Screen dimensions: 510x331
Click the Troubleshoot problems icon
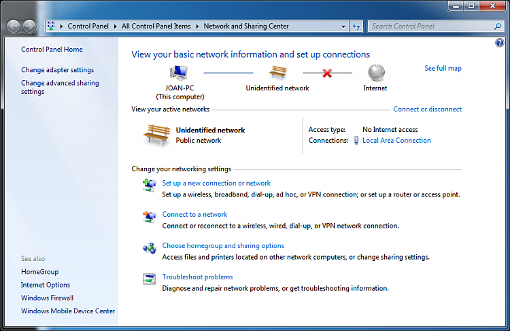[x=150, y=279]
